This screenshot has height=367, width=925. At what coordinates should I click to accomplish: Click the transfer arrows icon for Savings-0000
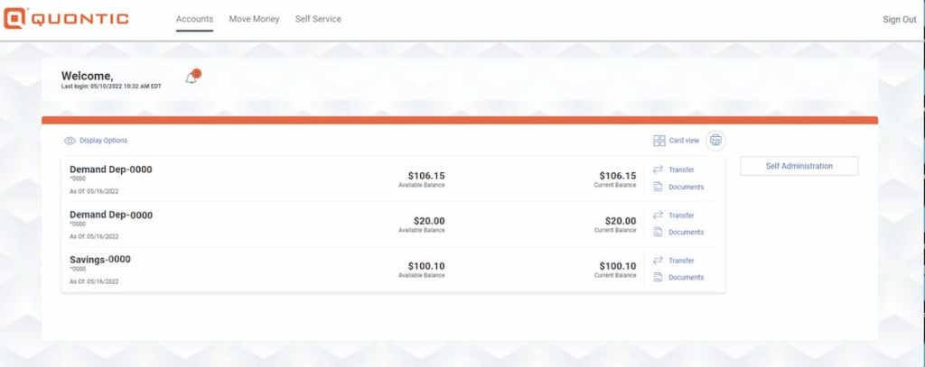658,261
